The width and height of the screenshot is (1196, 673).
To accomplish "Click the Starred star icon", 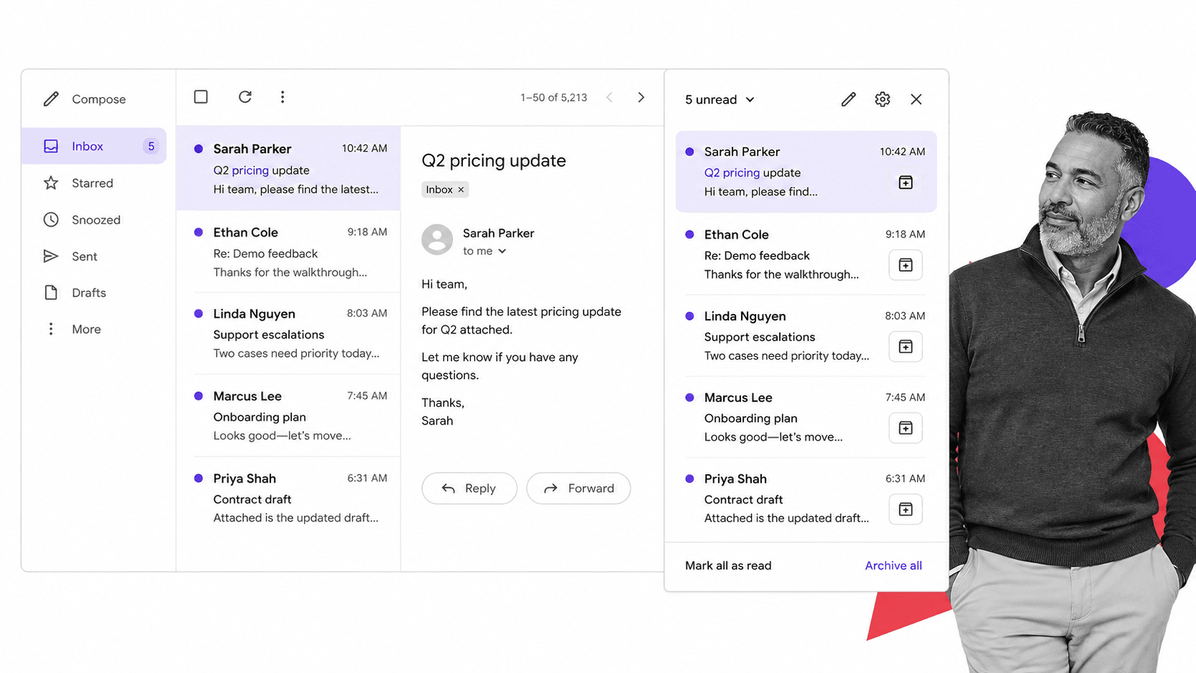I will pyautogui.click(x=51, y=183).
